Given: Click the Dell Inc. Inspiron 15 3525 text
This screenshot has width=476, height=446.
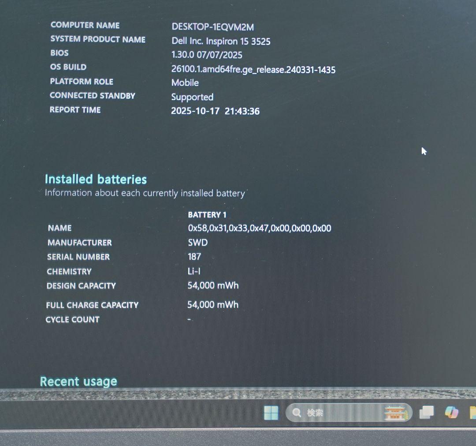Looking at the screenshot, I should 221,41.
